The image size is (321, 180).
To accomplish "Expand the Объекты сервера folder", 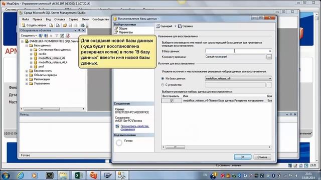I will [x=27, y=75].
